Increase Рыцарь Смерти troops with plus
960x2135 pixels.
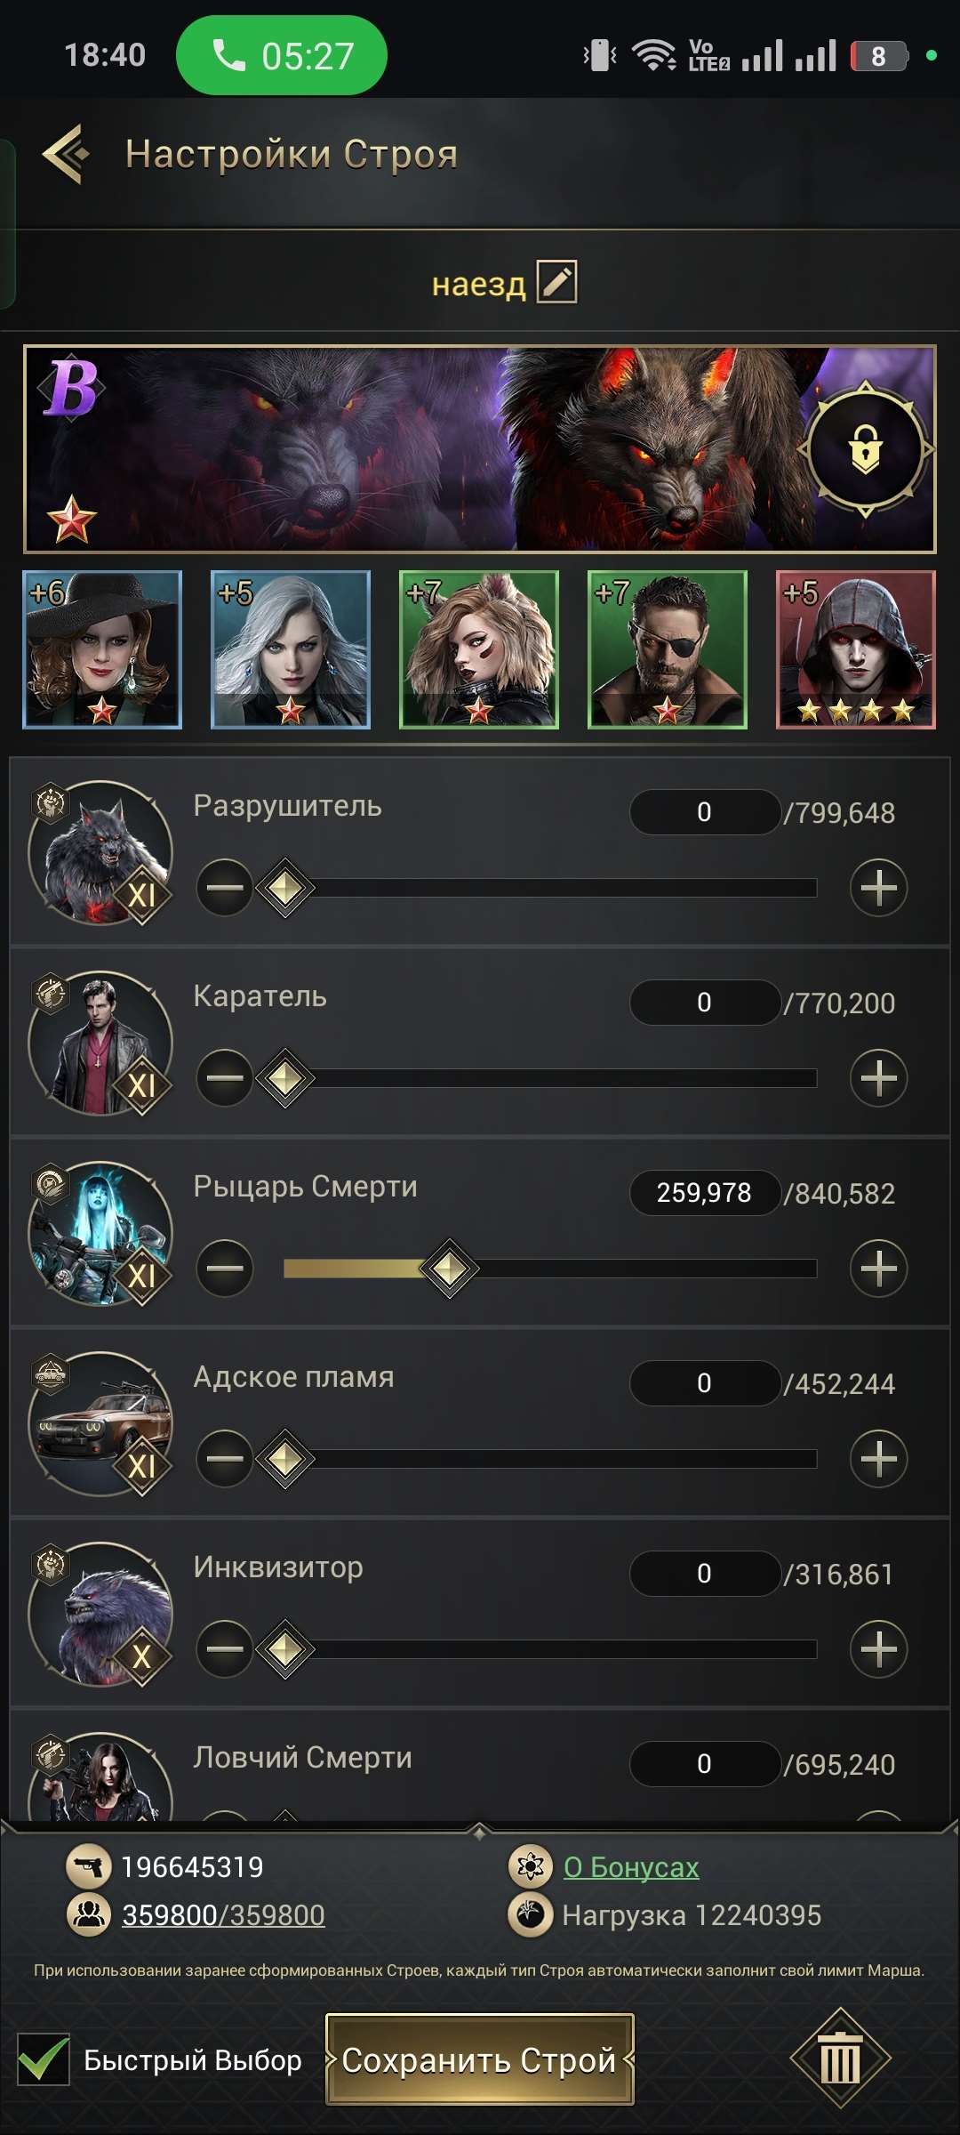click(878, 1269)
